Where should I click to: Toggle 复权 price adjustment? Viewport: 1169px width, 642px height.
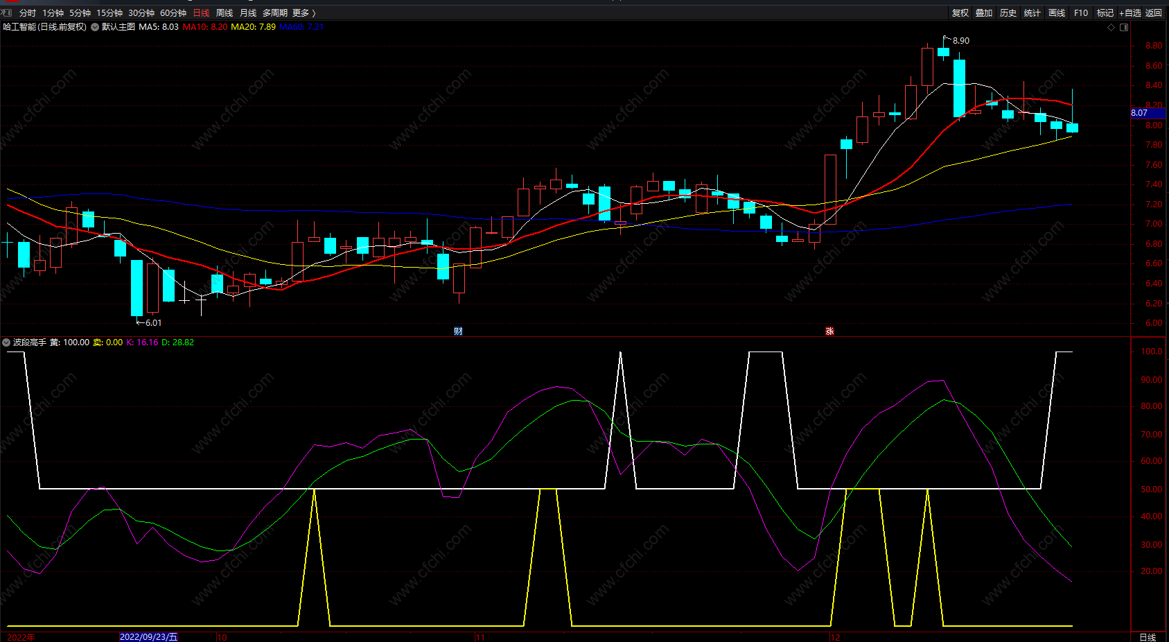click(x=960, y=13)
